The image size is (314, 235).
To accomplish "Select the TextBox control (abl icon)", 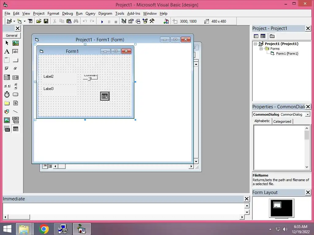I will pyautogui.click(x=15, y=51).
